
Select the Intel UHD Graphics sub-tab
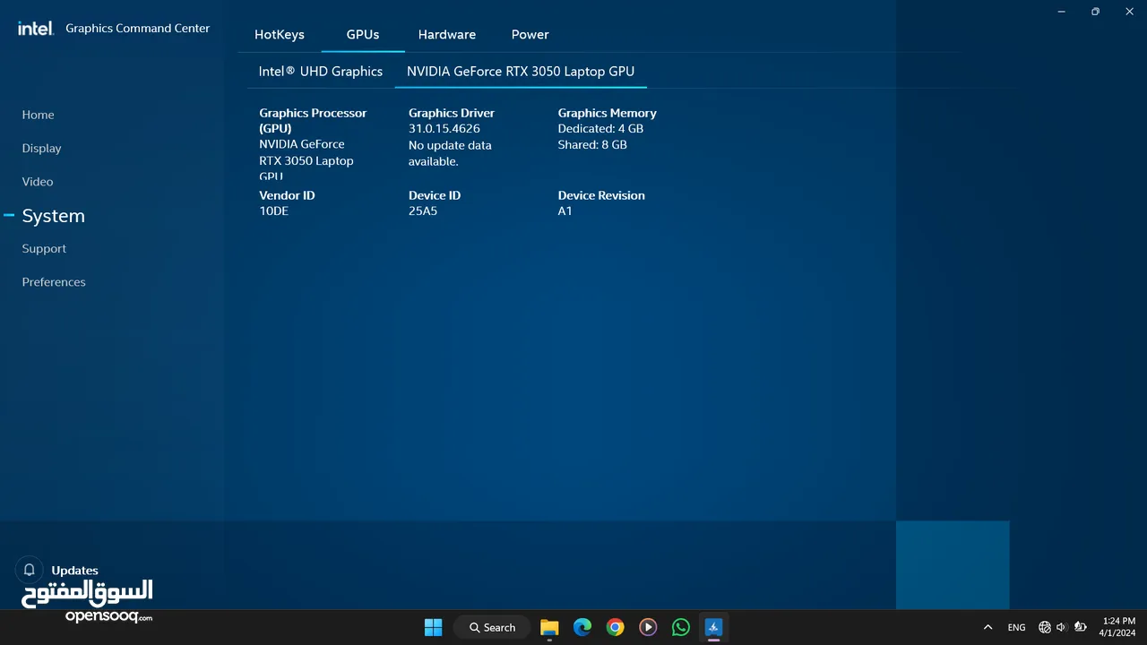coord(321,71)
